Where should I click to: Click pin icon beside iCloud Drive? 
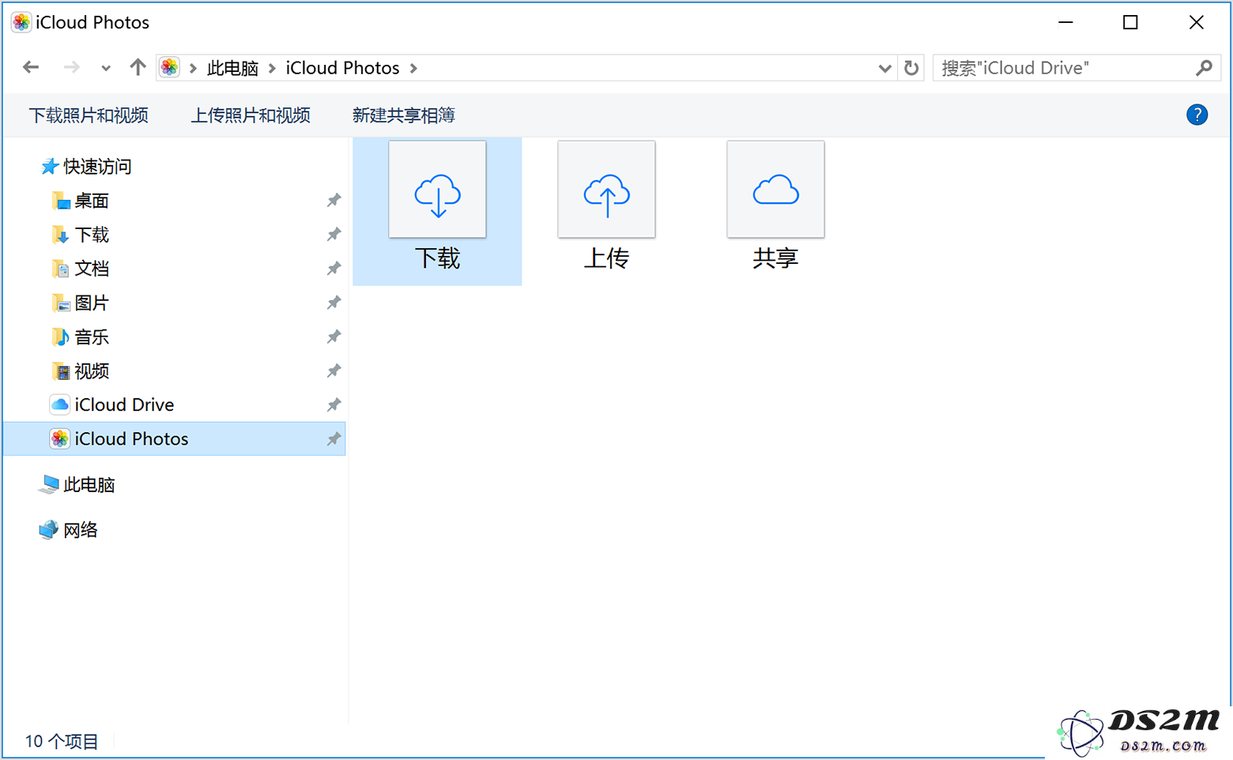(334, 404)
